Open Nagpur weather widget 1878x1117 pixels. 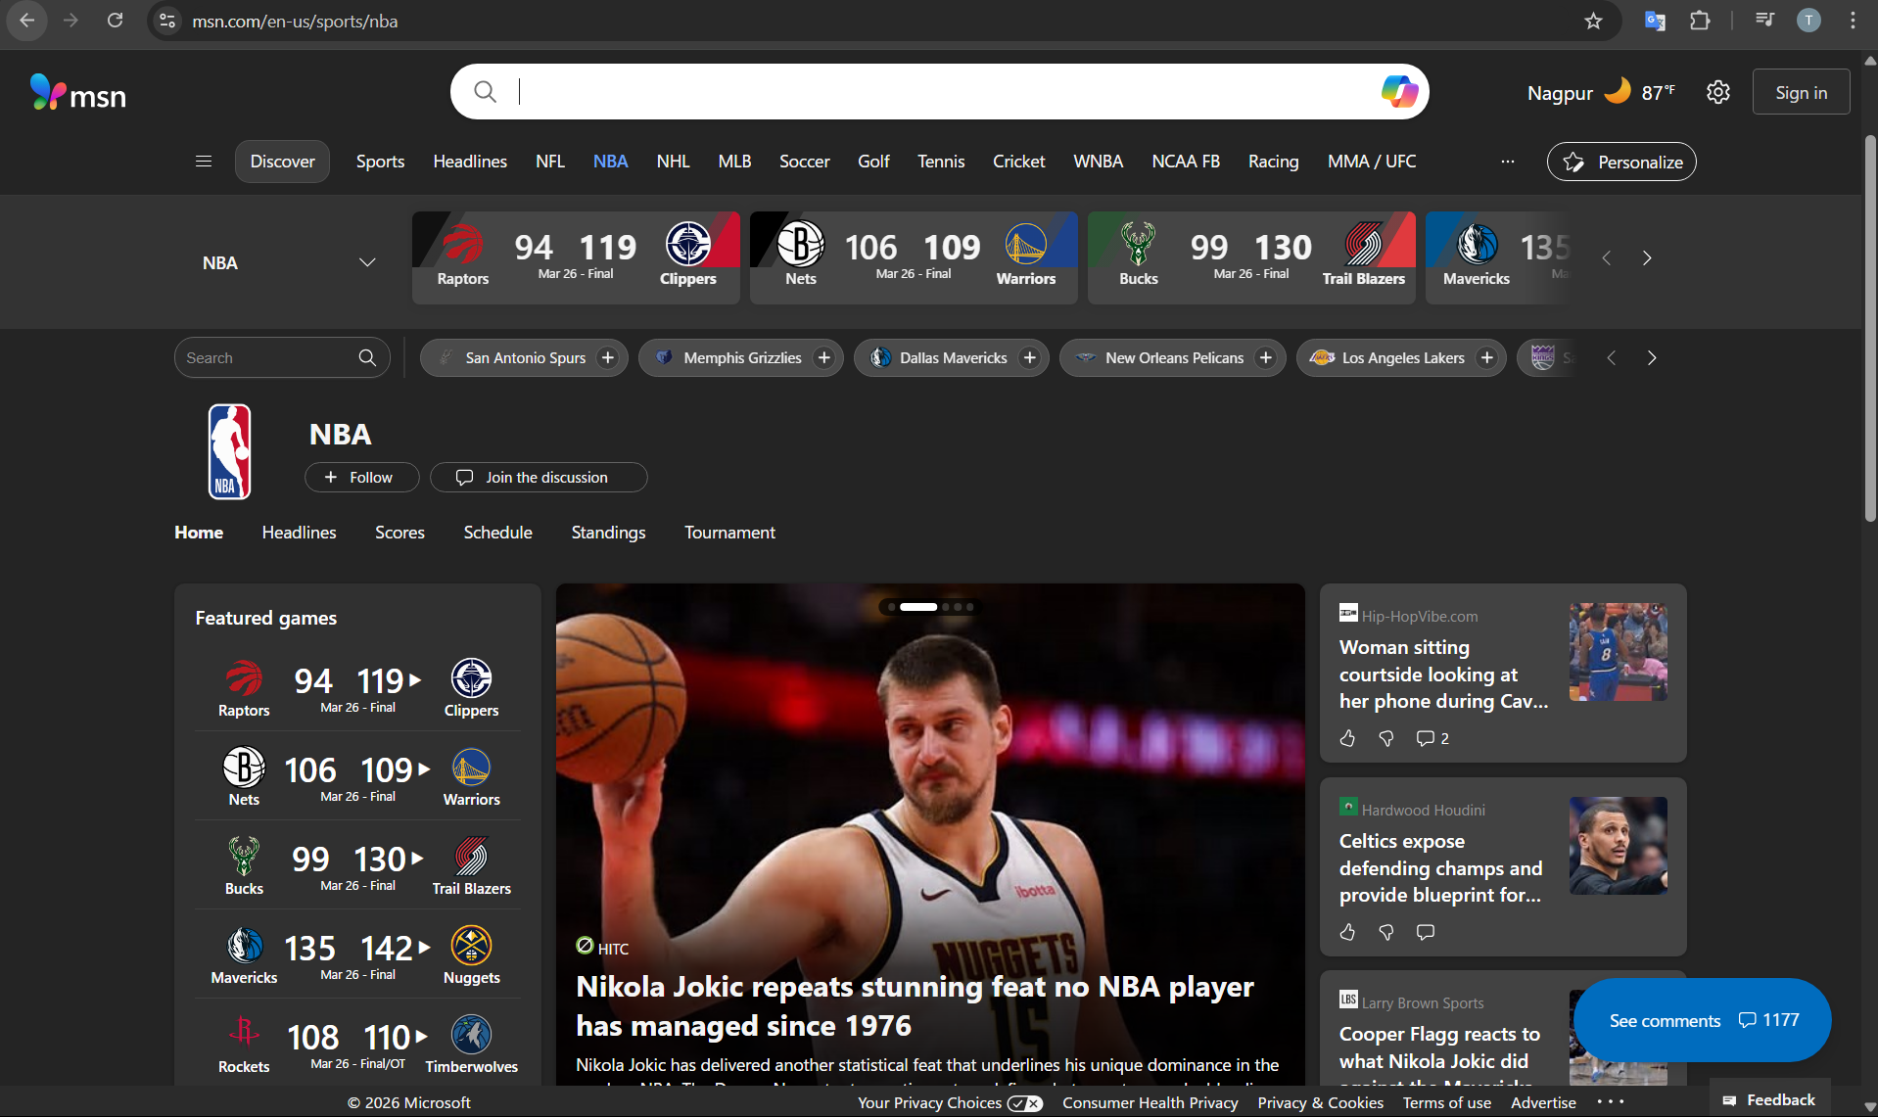pyautogui.click(x=1601, y=92)
